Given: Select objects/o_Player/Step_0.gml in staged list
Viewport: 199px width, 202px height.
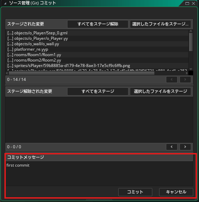Looking at the screenshot, I should point(97,33).
